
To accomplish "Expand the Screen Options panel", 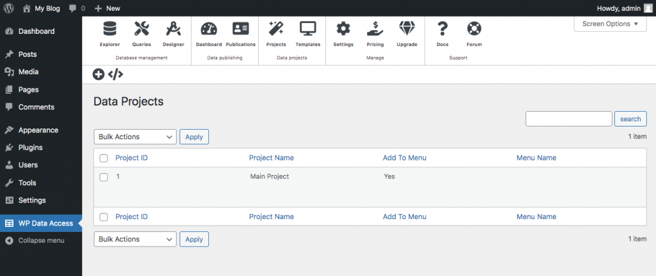I will tap(610, 24).
